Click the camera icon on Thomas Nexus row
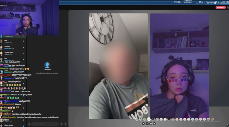Viewport: 229px width, 127px height. coord(23,53)
